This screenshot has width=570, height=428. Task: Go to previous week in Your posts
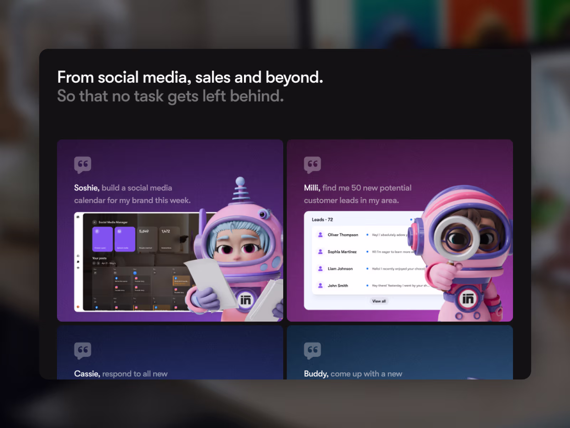coord(94,263)
